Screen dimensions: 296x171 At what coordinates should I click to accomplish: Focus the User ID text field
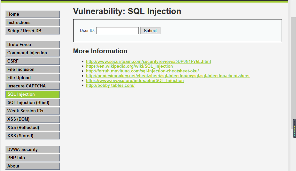click(117, 31)
